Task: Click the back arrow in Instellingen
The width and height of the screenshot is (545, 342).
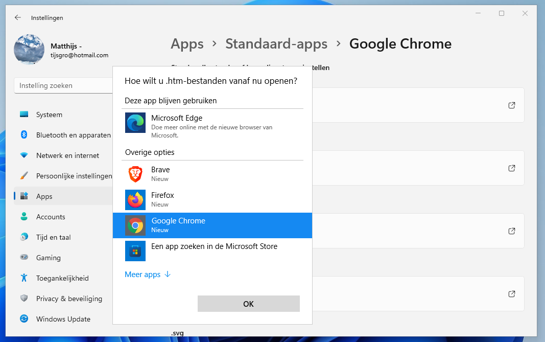Action: coord(18,17)
